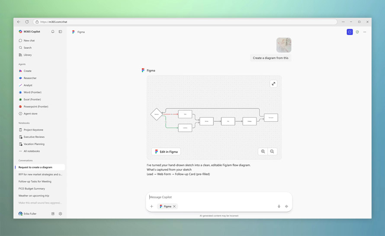This screenshot has width=385, height=236.
Task: Open Make this email sound less aggressive conversation
Action: coord(40,203)
